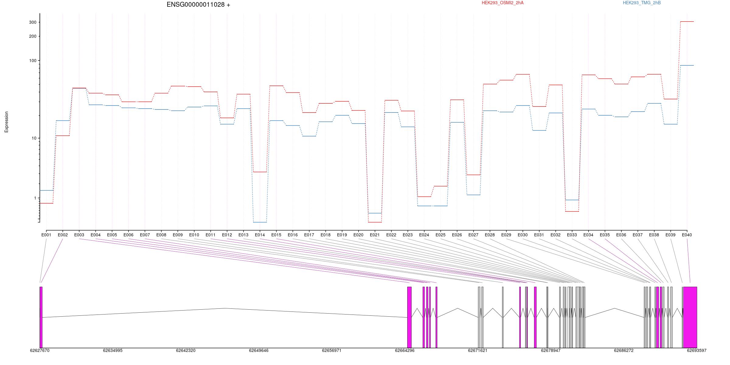Select exon label E012

click(227, 235)
